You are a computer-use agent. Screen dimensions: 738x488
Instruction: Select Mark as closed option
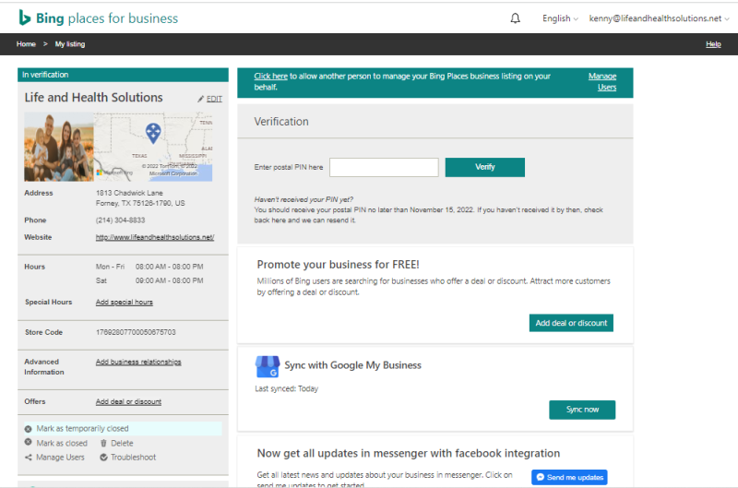[62, 444]
